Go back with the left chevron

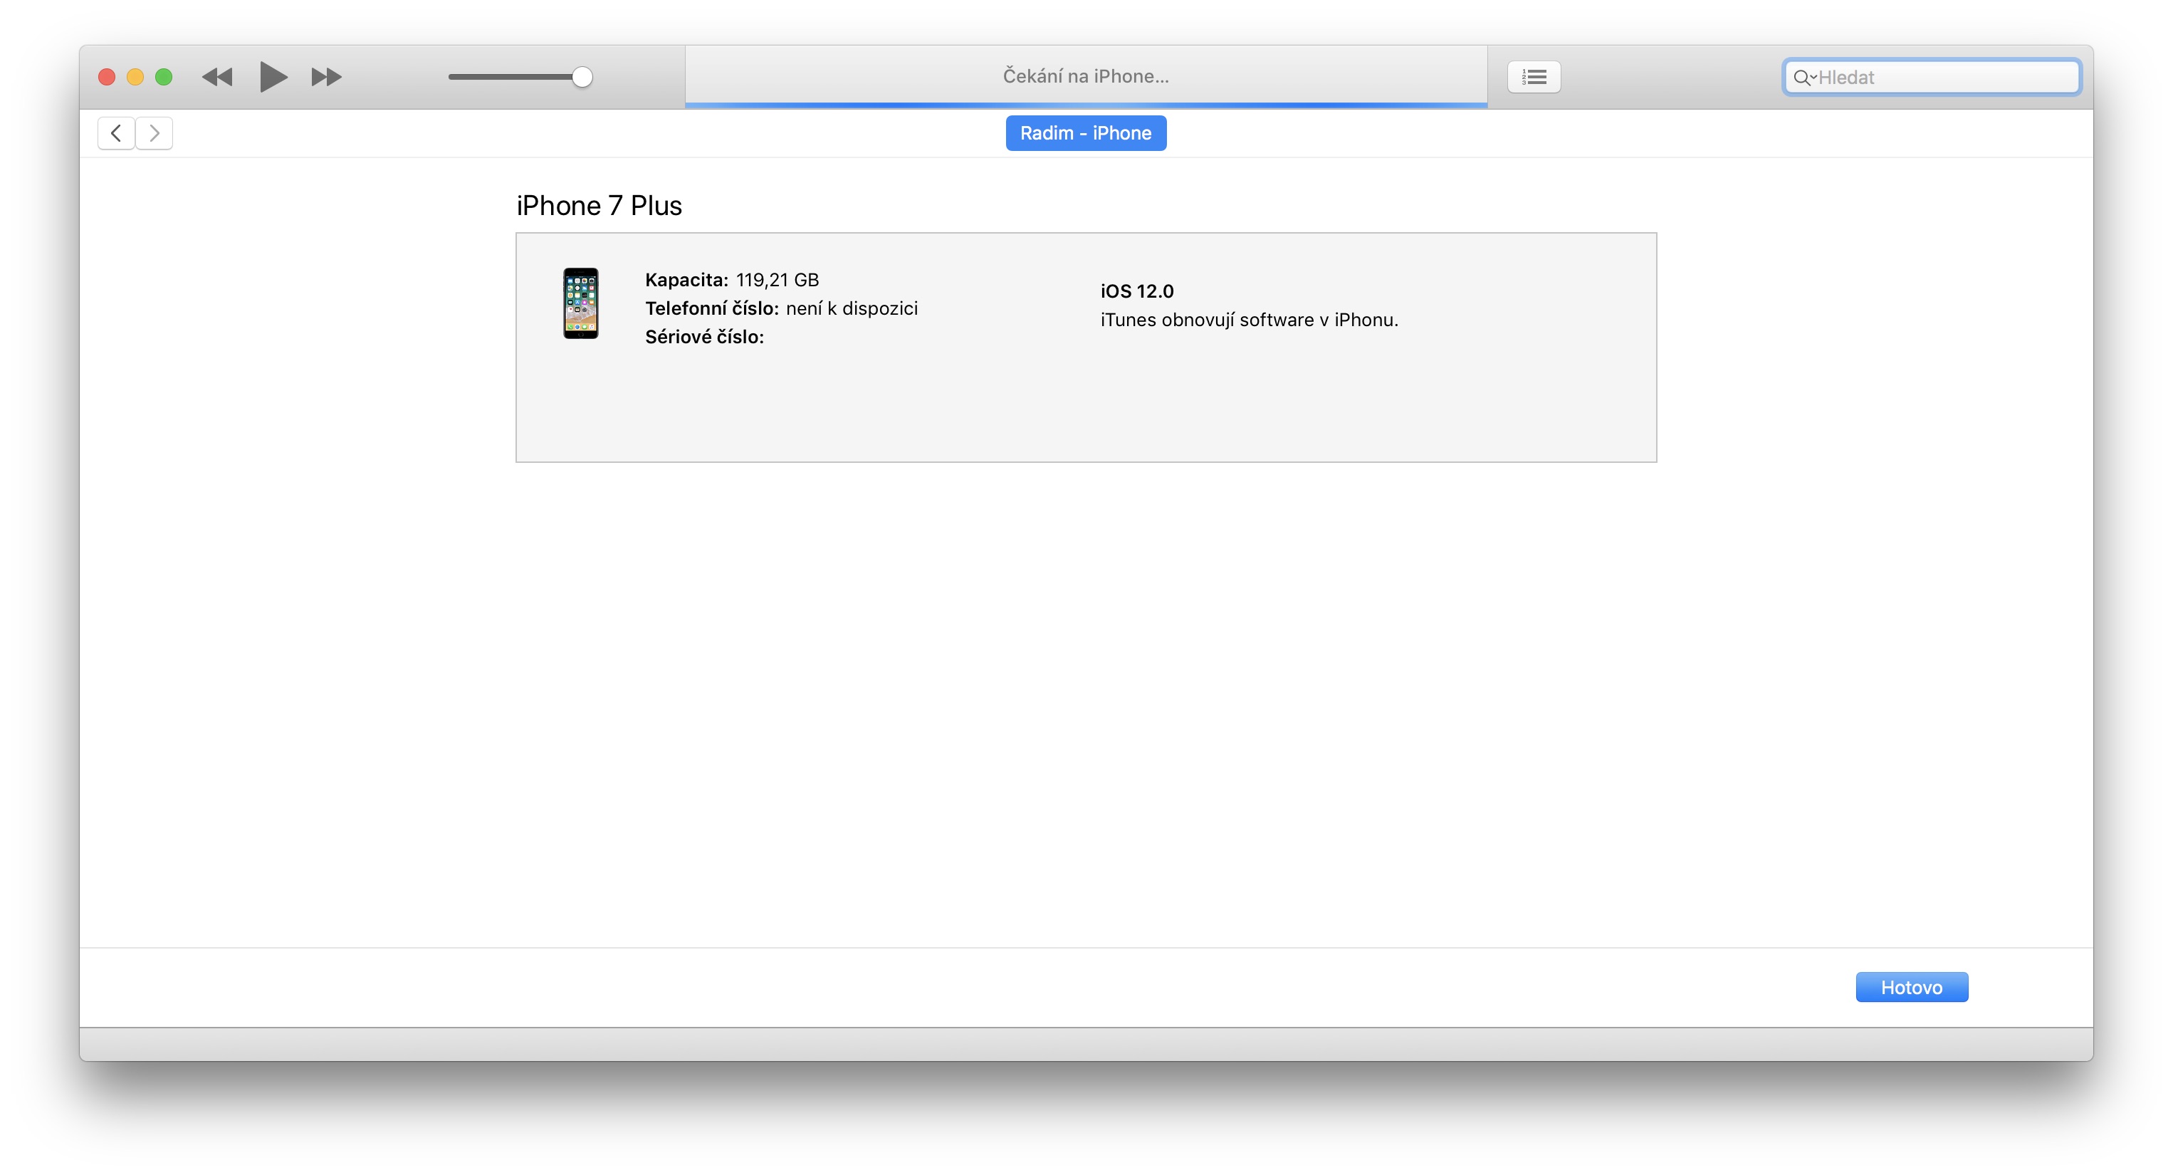pyautogui.click(x=117, y=133)
